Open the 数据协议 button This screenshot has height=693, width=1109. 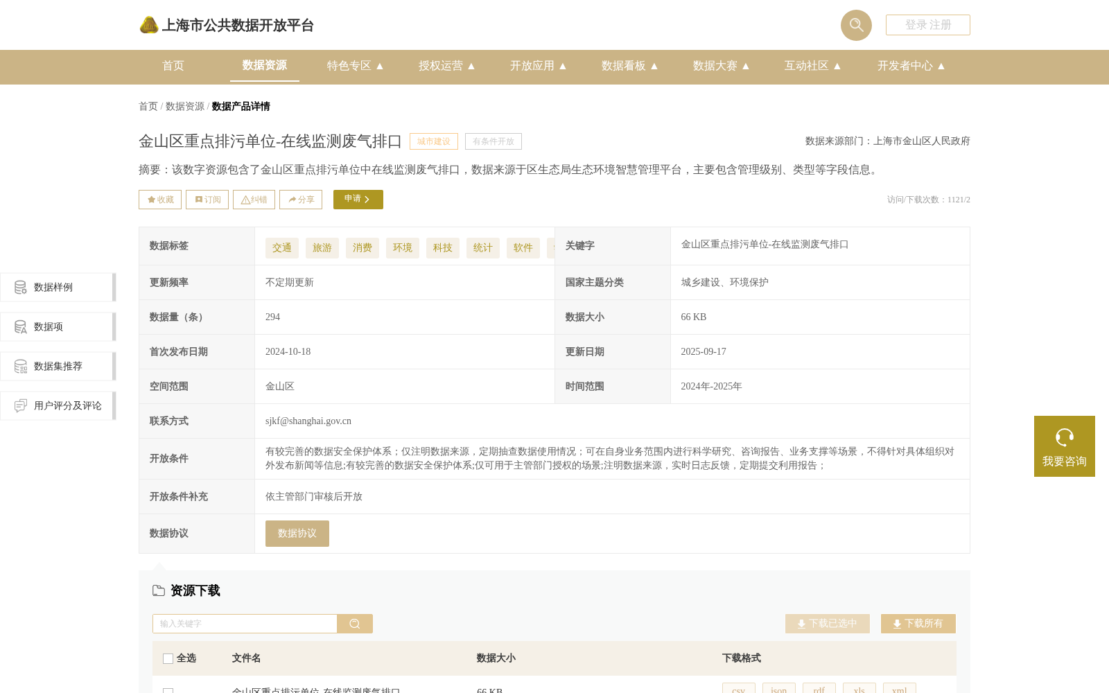click(x=297, y=534)
